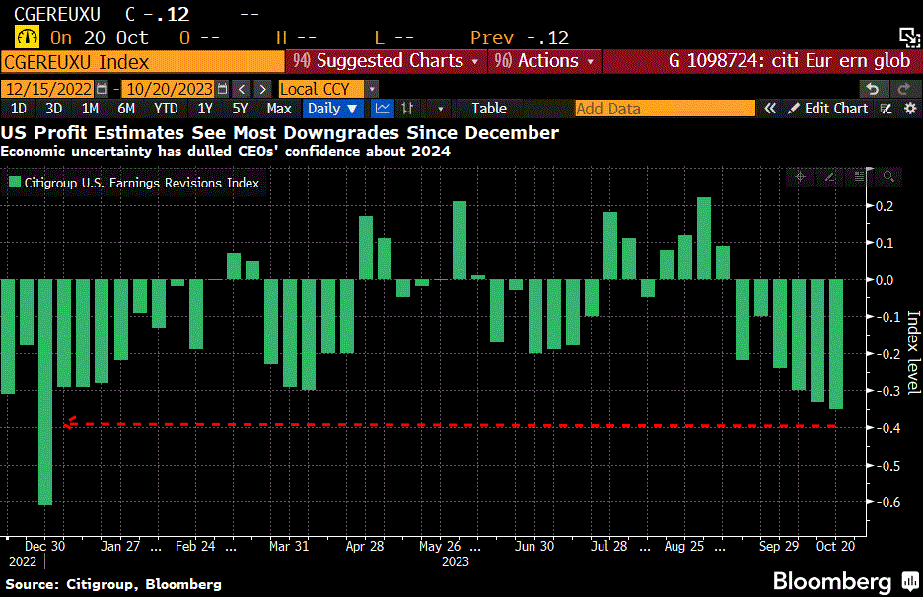The image size is (923, 597).
Task: Expand the Local CCY currency dropdown arrow
Action: point(372,89)
